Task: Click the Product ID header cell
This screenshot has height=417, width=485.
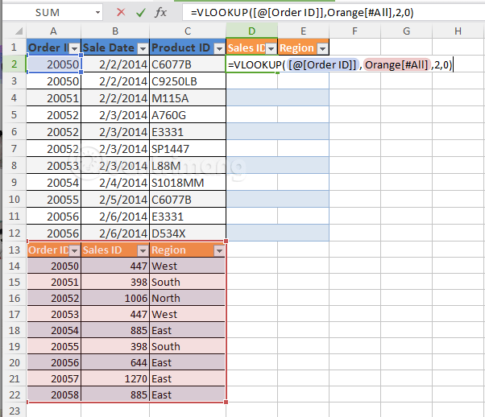Action: [188, 47]
